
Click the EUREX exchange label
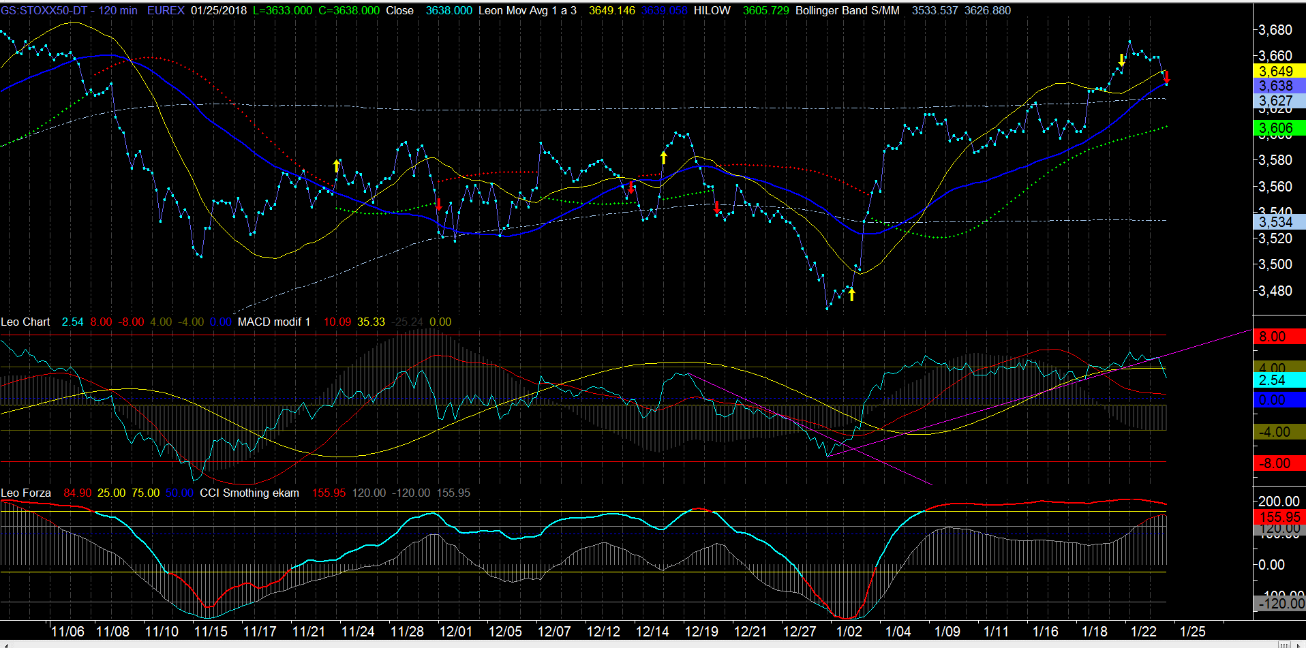166,10
